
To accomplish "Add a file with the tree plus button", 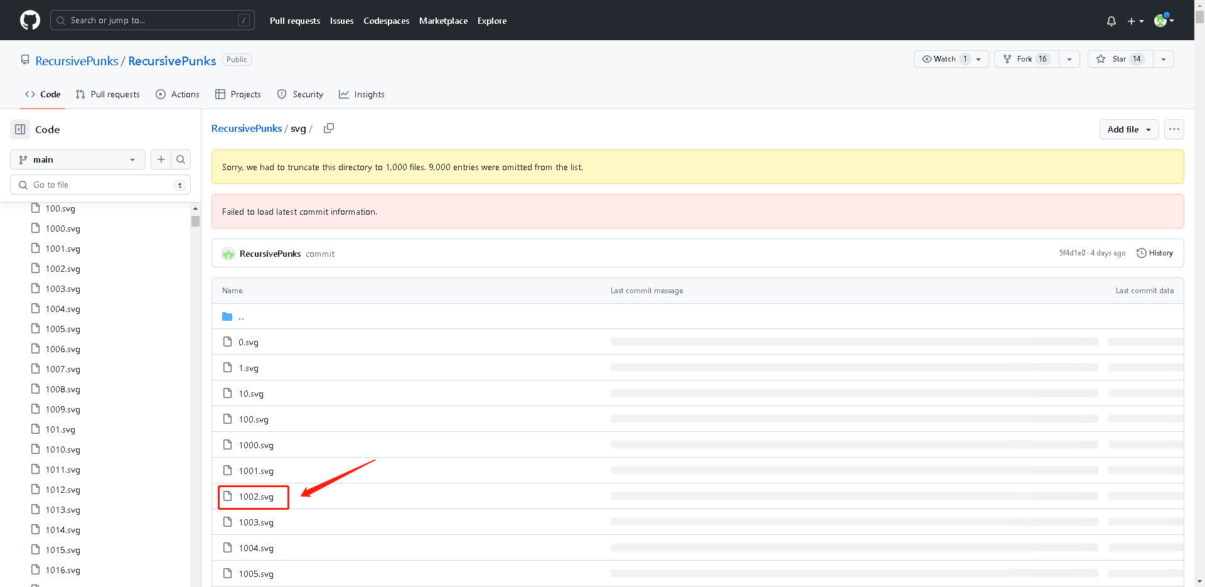I will 161,159.
